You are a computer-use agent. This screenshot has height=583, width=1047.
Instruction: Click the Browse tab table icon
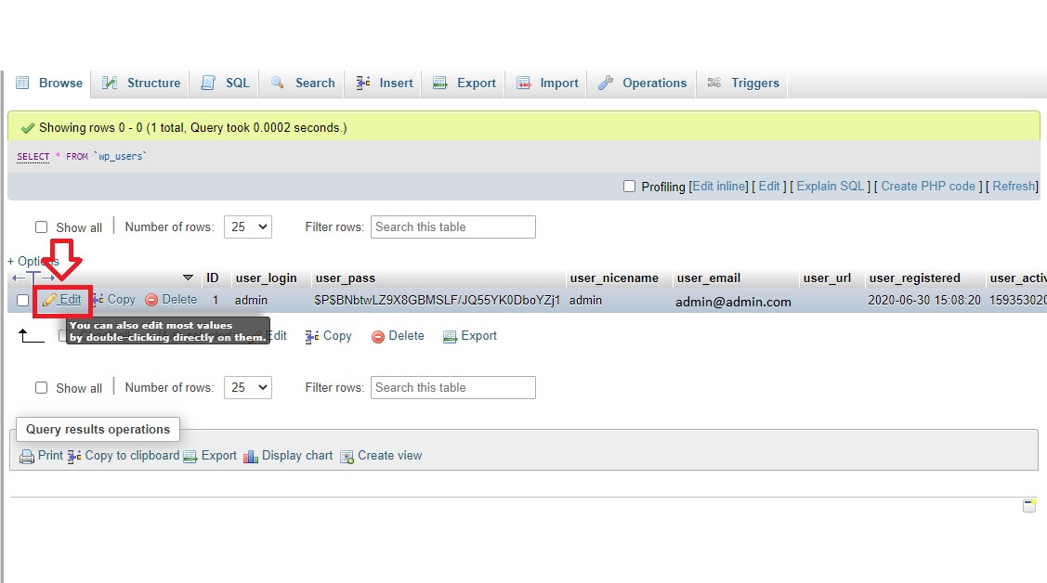pyautogui.click(x=22, y=83)
